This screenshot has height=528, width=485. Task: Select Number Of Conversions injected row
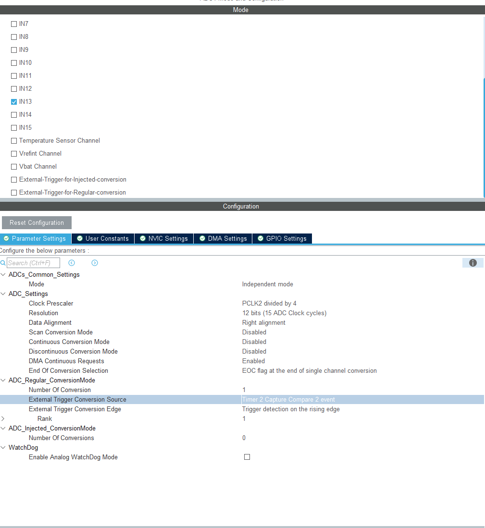(242, 438)
